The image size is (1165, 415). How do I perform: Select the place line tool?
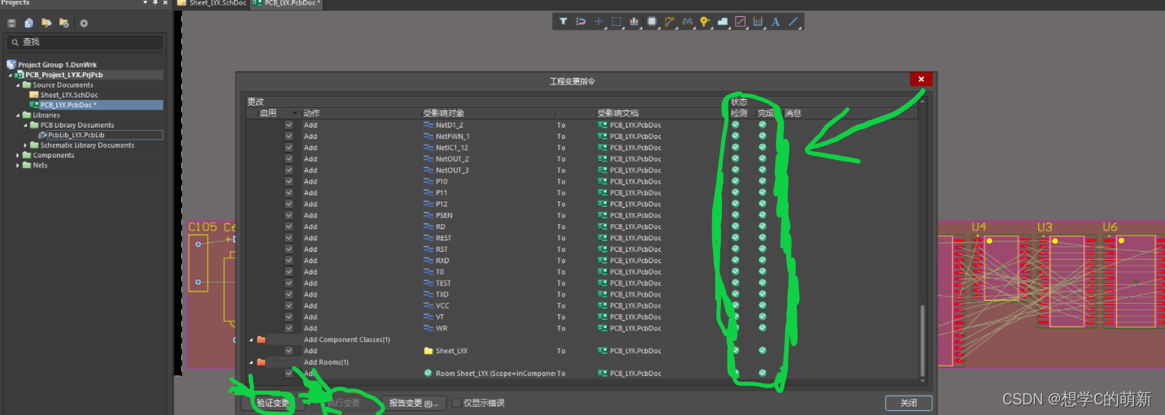(793, 22)
